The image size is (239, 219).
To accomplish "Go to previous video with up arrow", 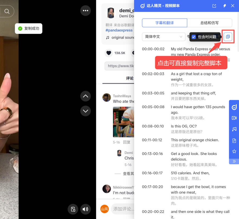I will [86, 96].
